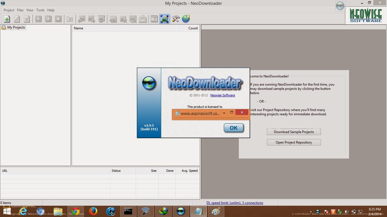The height and width of the screenshot is (217, 387).
Task: Open the Project menu
Action: tap(9, 10)
